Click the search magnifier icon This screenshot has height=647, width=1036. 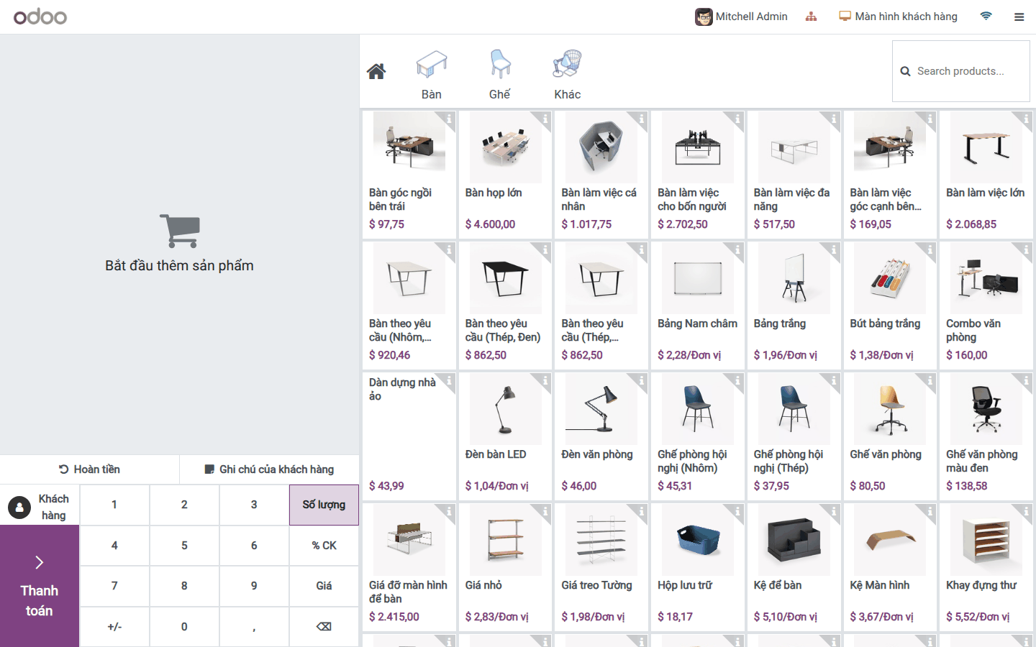coord(906,71)
